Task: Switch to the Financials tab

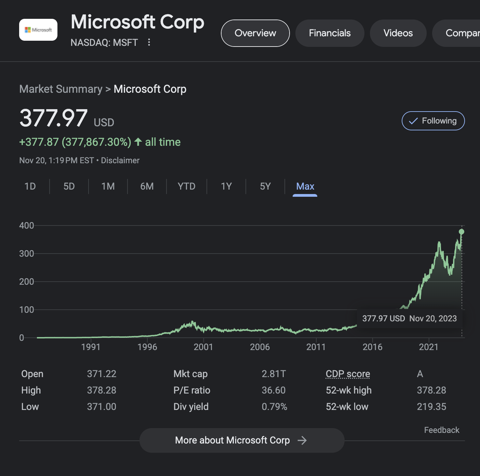Action: coord(329,33)
